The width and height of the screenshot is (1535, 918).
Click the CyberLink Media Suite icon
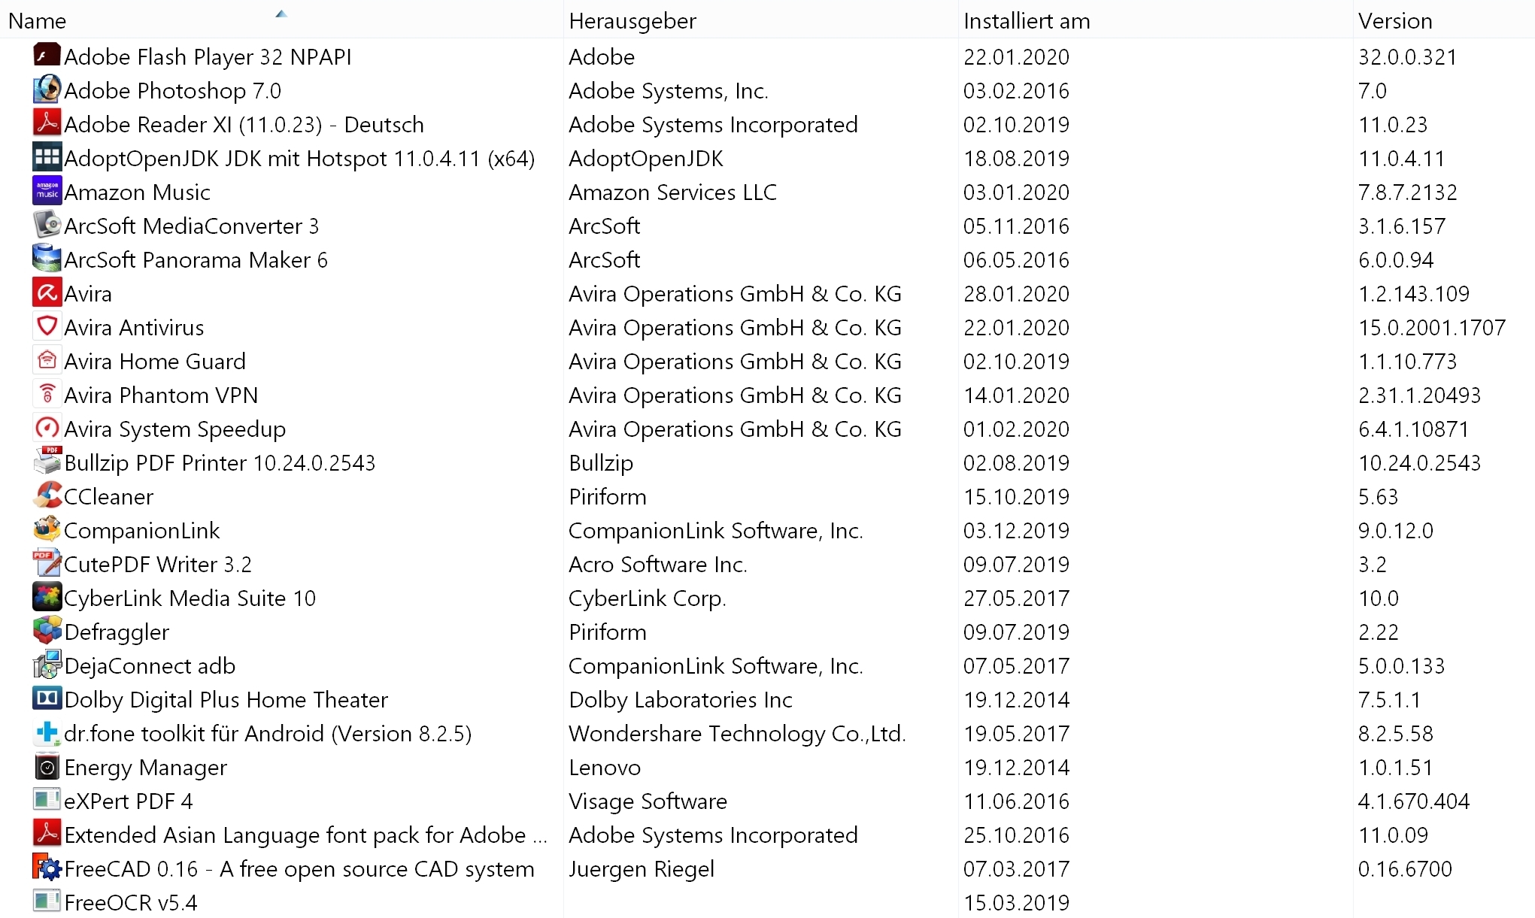(x=47, y=597)
